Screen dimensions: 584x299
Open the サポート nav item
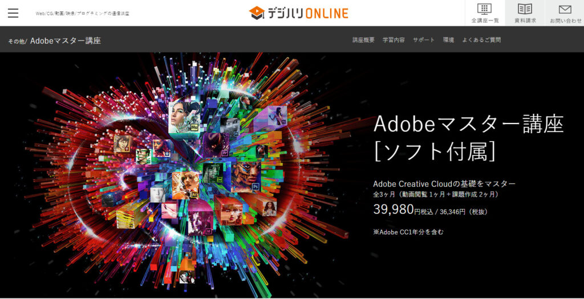tap(424, 40)
